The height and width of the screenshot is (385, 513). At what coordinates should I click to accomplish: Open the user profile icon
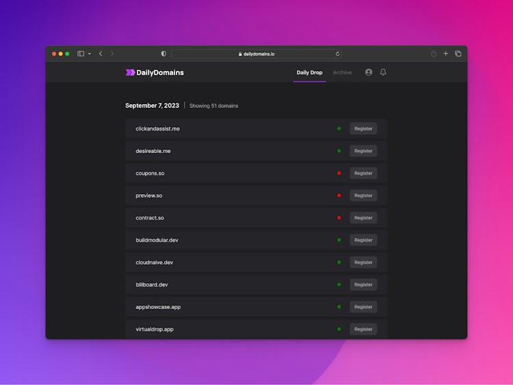(x=369, y=72)
